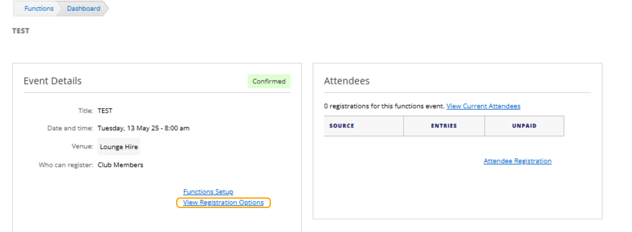Image resolution: width=632 pixels, height=232 pixels.
Task: Click the ENTRIES column header
Action: tap(444, 126)
